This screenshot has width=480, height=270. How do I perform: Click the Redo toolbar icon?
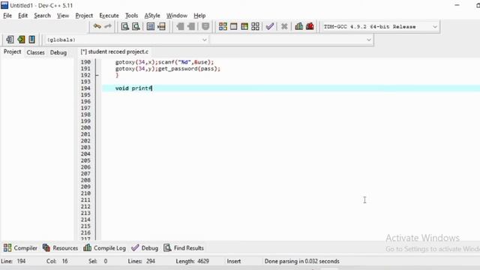(x=108, y=27)
